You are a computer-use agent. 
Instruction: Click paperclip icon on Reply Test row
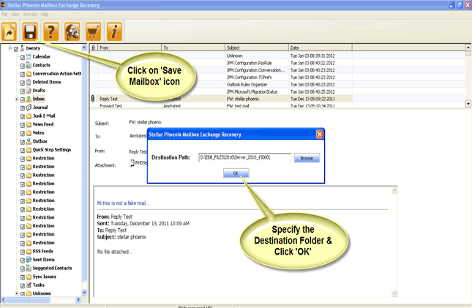pos(93,99)
